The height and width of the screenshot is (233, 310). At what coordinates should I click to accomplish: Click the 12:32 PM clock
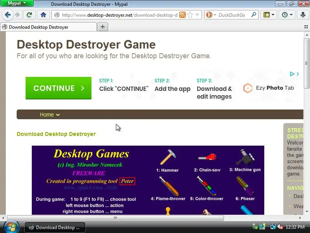pos(295,227)
